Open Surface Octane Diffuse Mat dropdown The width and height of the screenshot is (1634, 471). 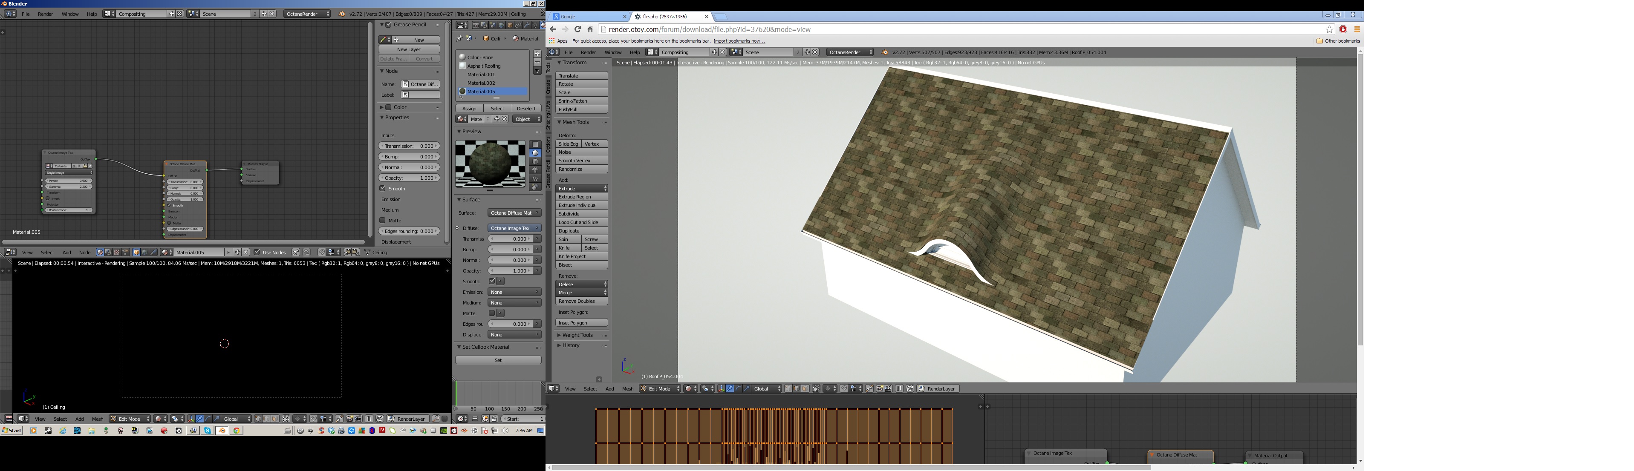[x=514, y=213]
